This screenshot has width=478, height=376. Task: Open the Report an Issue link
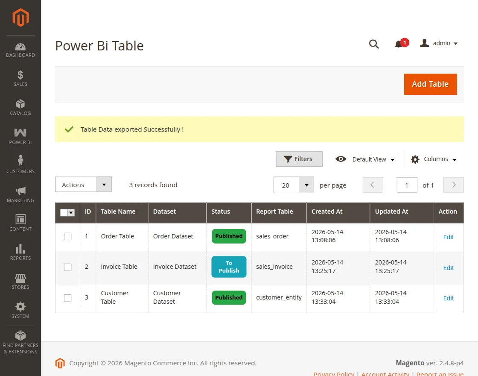[x=440, y=374]
